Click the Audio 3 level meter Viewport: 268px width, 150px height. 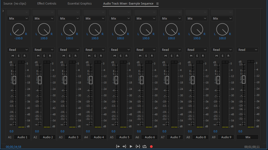(72, 94)
